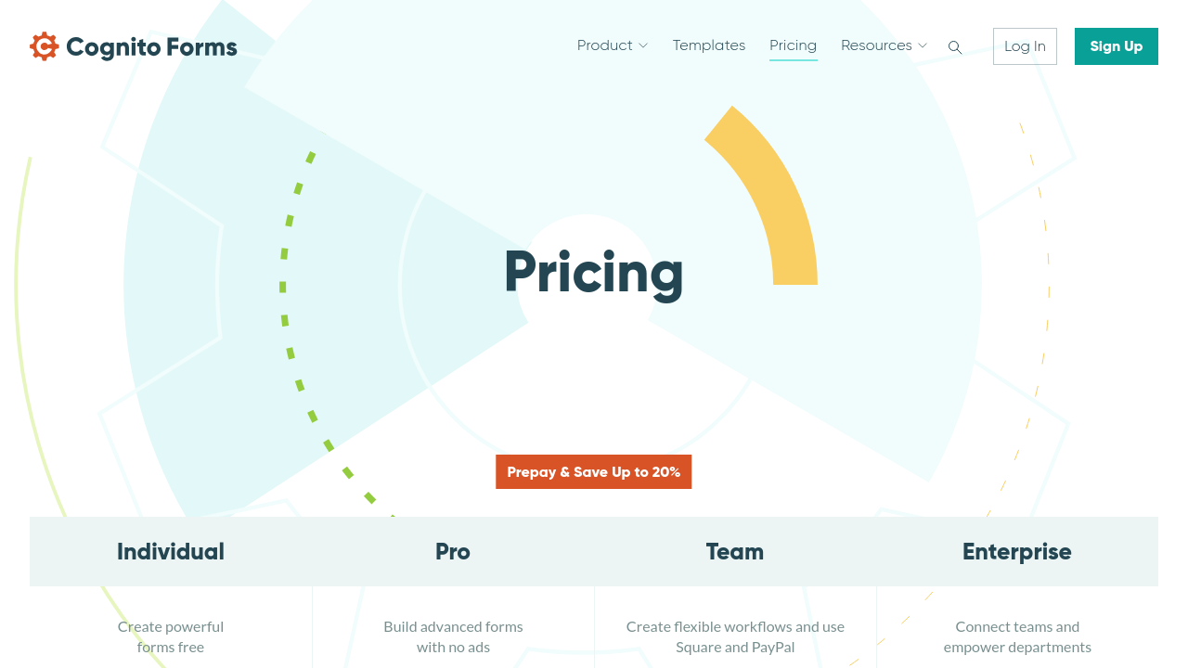Image resolution: width=1188 pixels, height=668 pixels.
Task: Click the 'Create powerful forms free' description
Action: click(x=171, y=636)
